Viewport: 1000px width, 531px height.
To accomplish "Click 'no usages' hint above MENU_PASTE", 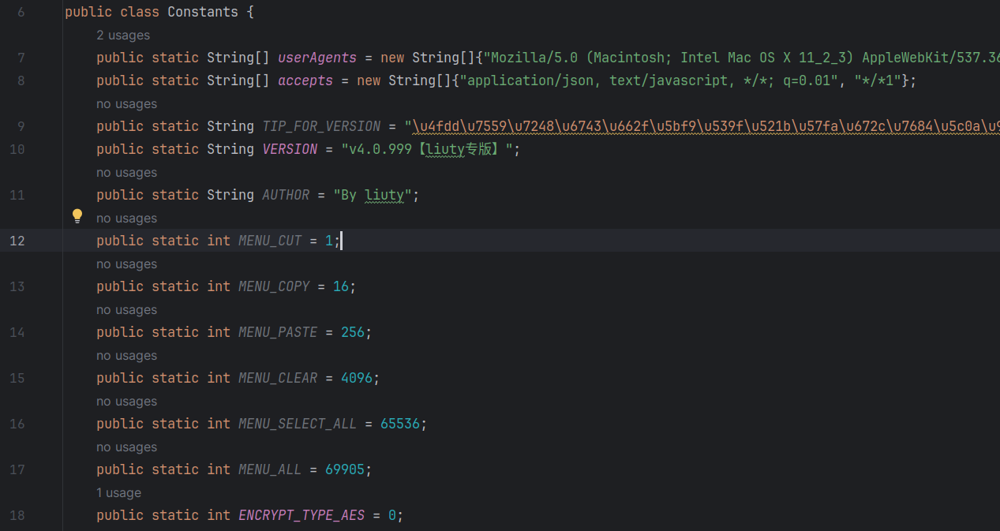I will 126,310.
